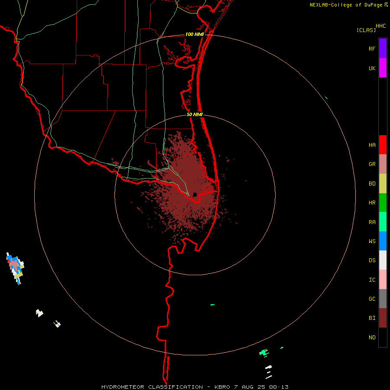The image size is (390, 390).
Task: Click the UK magenta legend swatch
Action: point(383,68)
